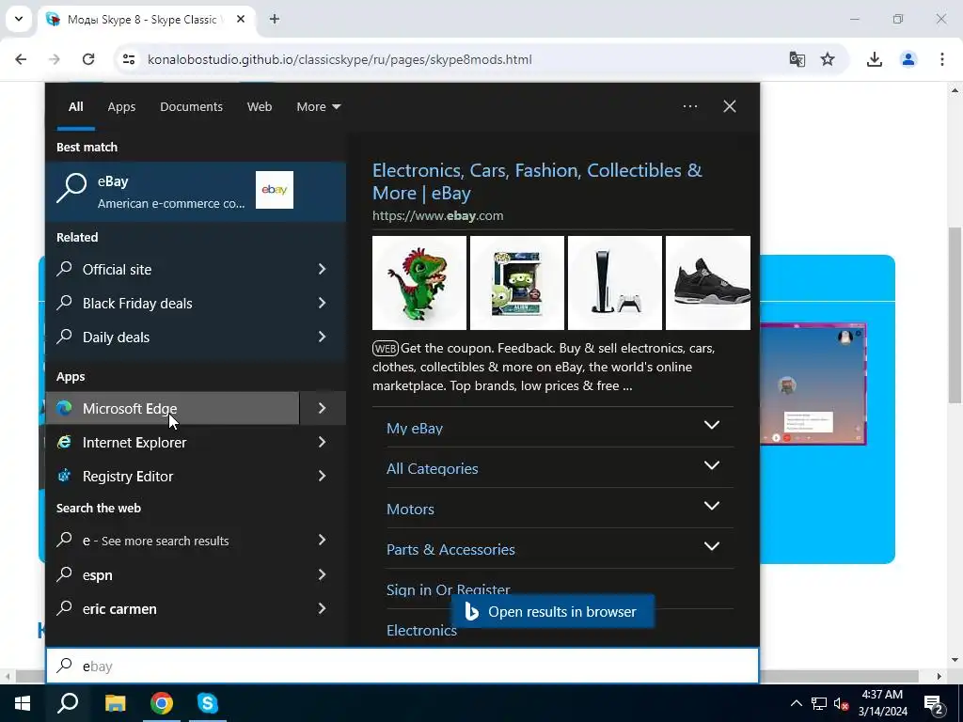This screenshot has width=963, height=722.
Task: Open the search panel options ellipsis
Action: (690, 106)
